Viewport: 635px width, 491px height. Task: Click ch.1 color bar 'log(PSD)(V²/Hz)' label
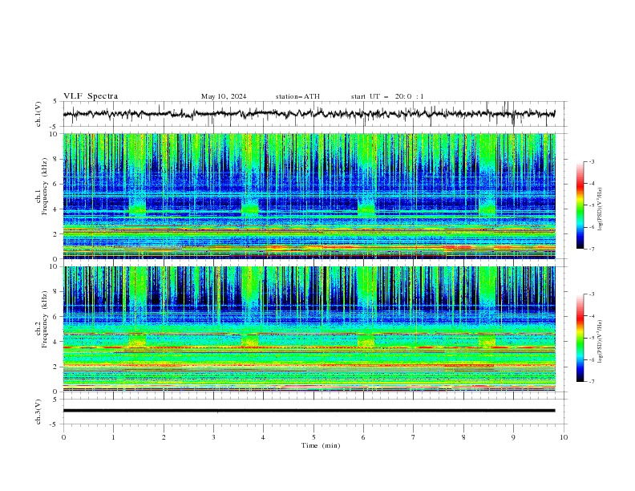click(601, 209)
